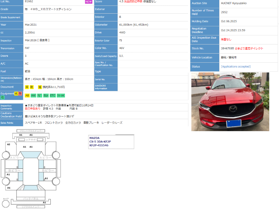Click the red 自己申告あり inspection comment
The height and width of the screenshot is (210, 279).
[x=33, y=109]
